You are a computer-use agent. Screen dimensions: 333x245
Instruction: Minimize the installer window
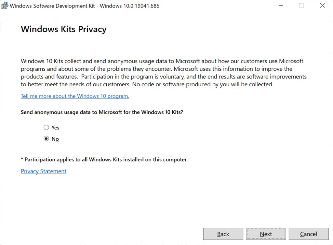point(280,6)
